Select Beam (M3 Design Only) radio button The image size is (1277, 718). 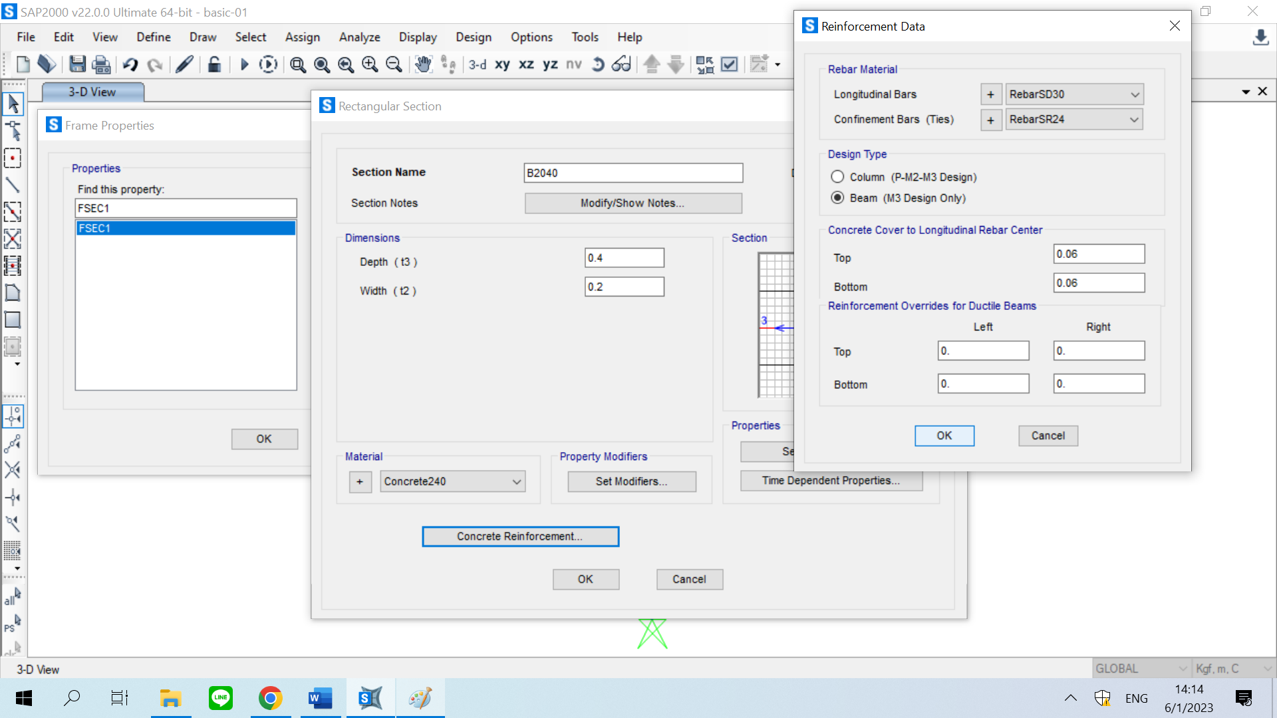pyautogui.click(x=837, y=198)
